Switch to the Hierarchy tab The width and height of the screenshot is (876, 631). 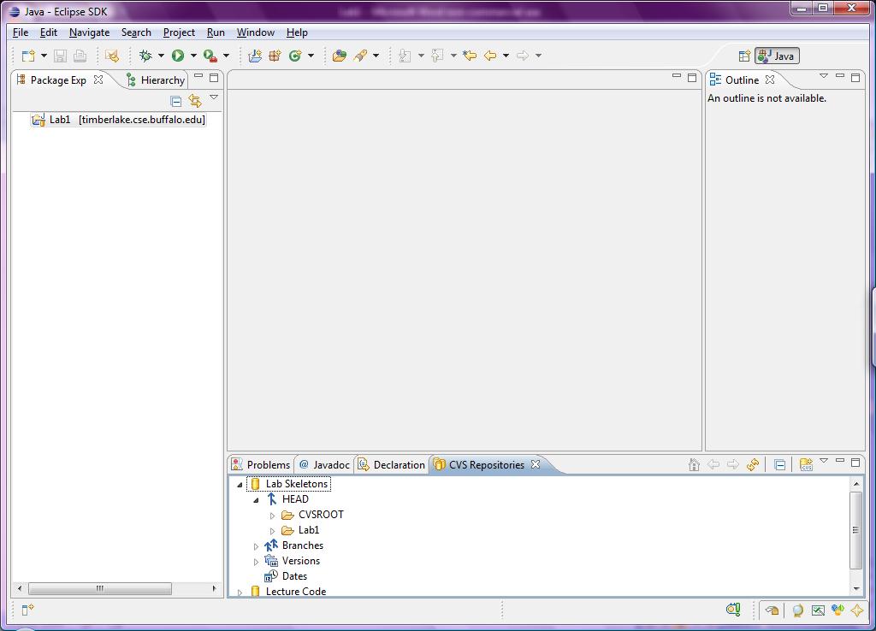coord(156,80)
